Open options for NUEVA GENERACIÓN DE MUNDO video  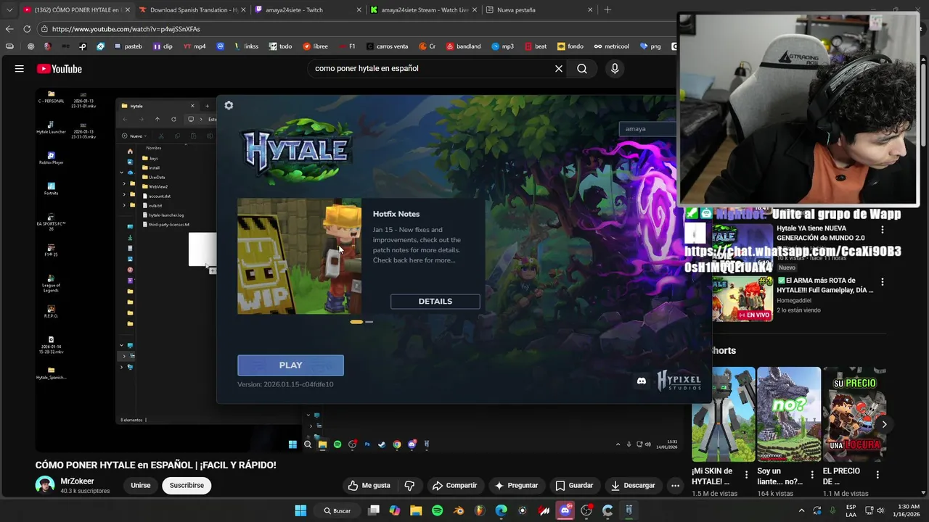pos(883,230)
